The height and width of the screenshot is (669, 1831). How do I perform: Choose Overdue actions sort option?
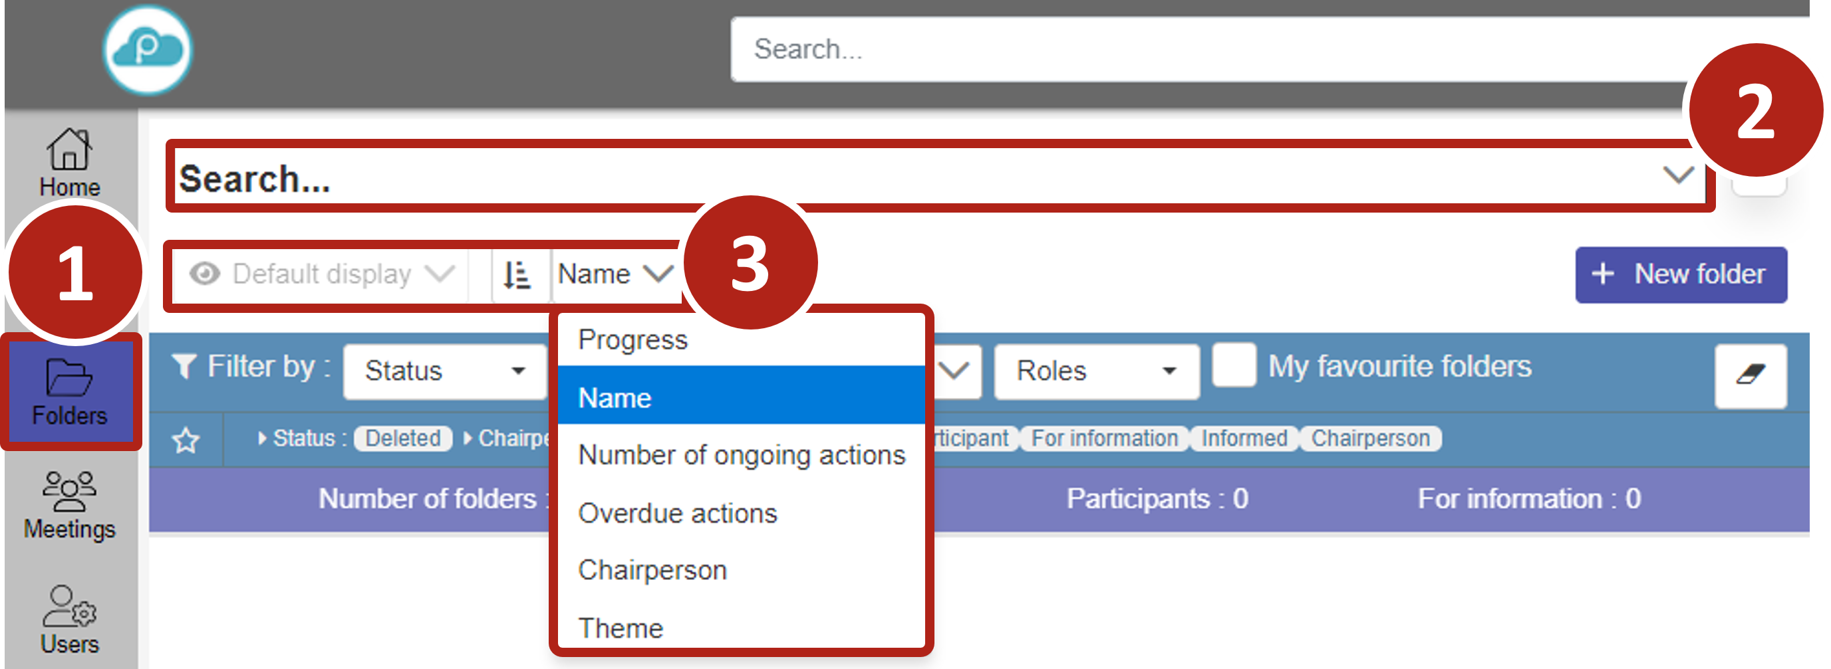[x=677, y=513]
